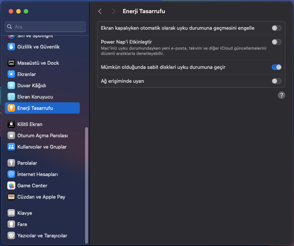Click the Ekranlar sun icon

coord(11,74)
